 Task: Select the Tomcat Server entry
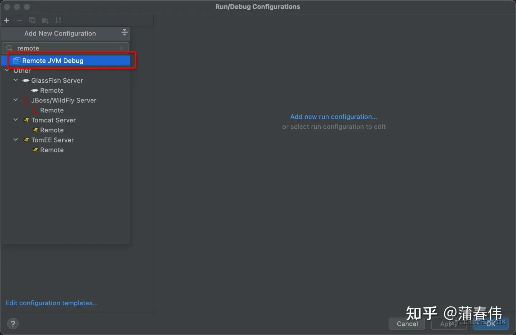tap(53, 120)
